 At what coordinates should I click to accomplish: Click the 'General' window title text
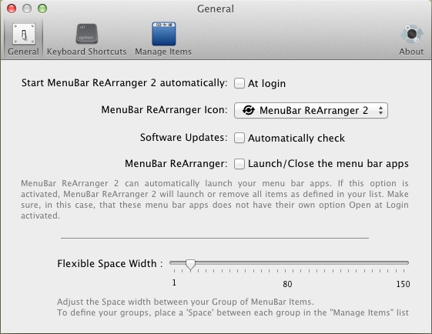(x=216, y=8)
